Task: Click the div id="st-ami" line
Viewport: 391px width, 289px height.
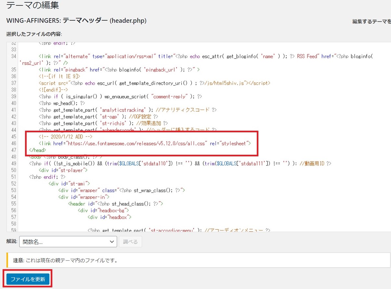Action: pyautogui.click(x=69, y=184)
